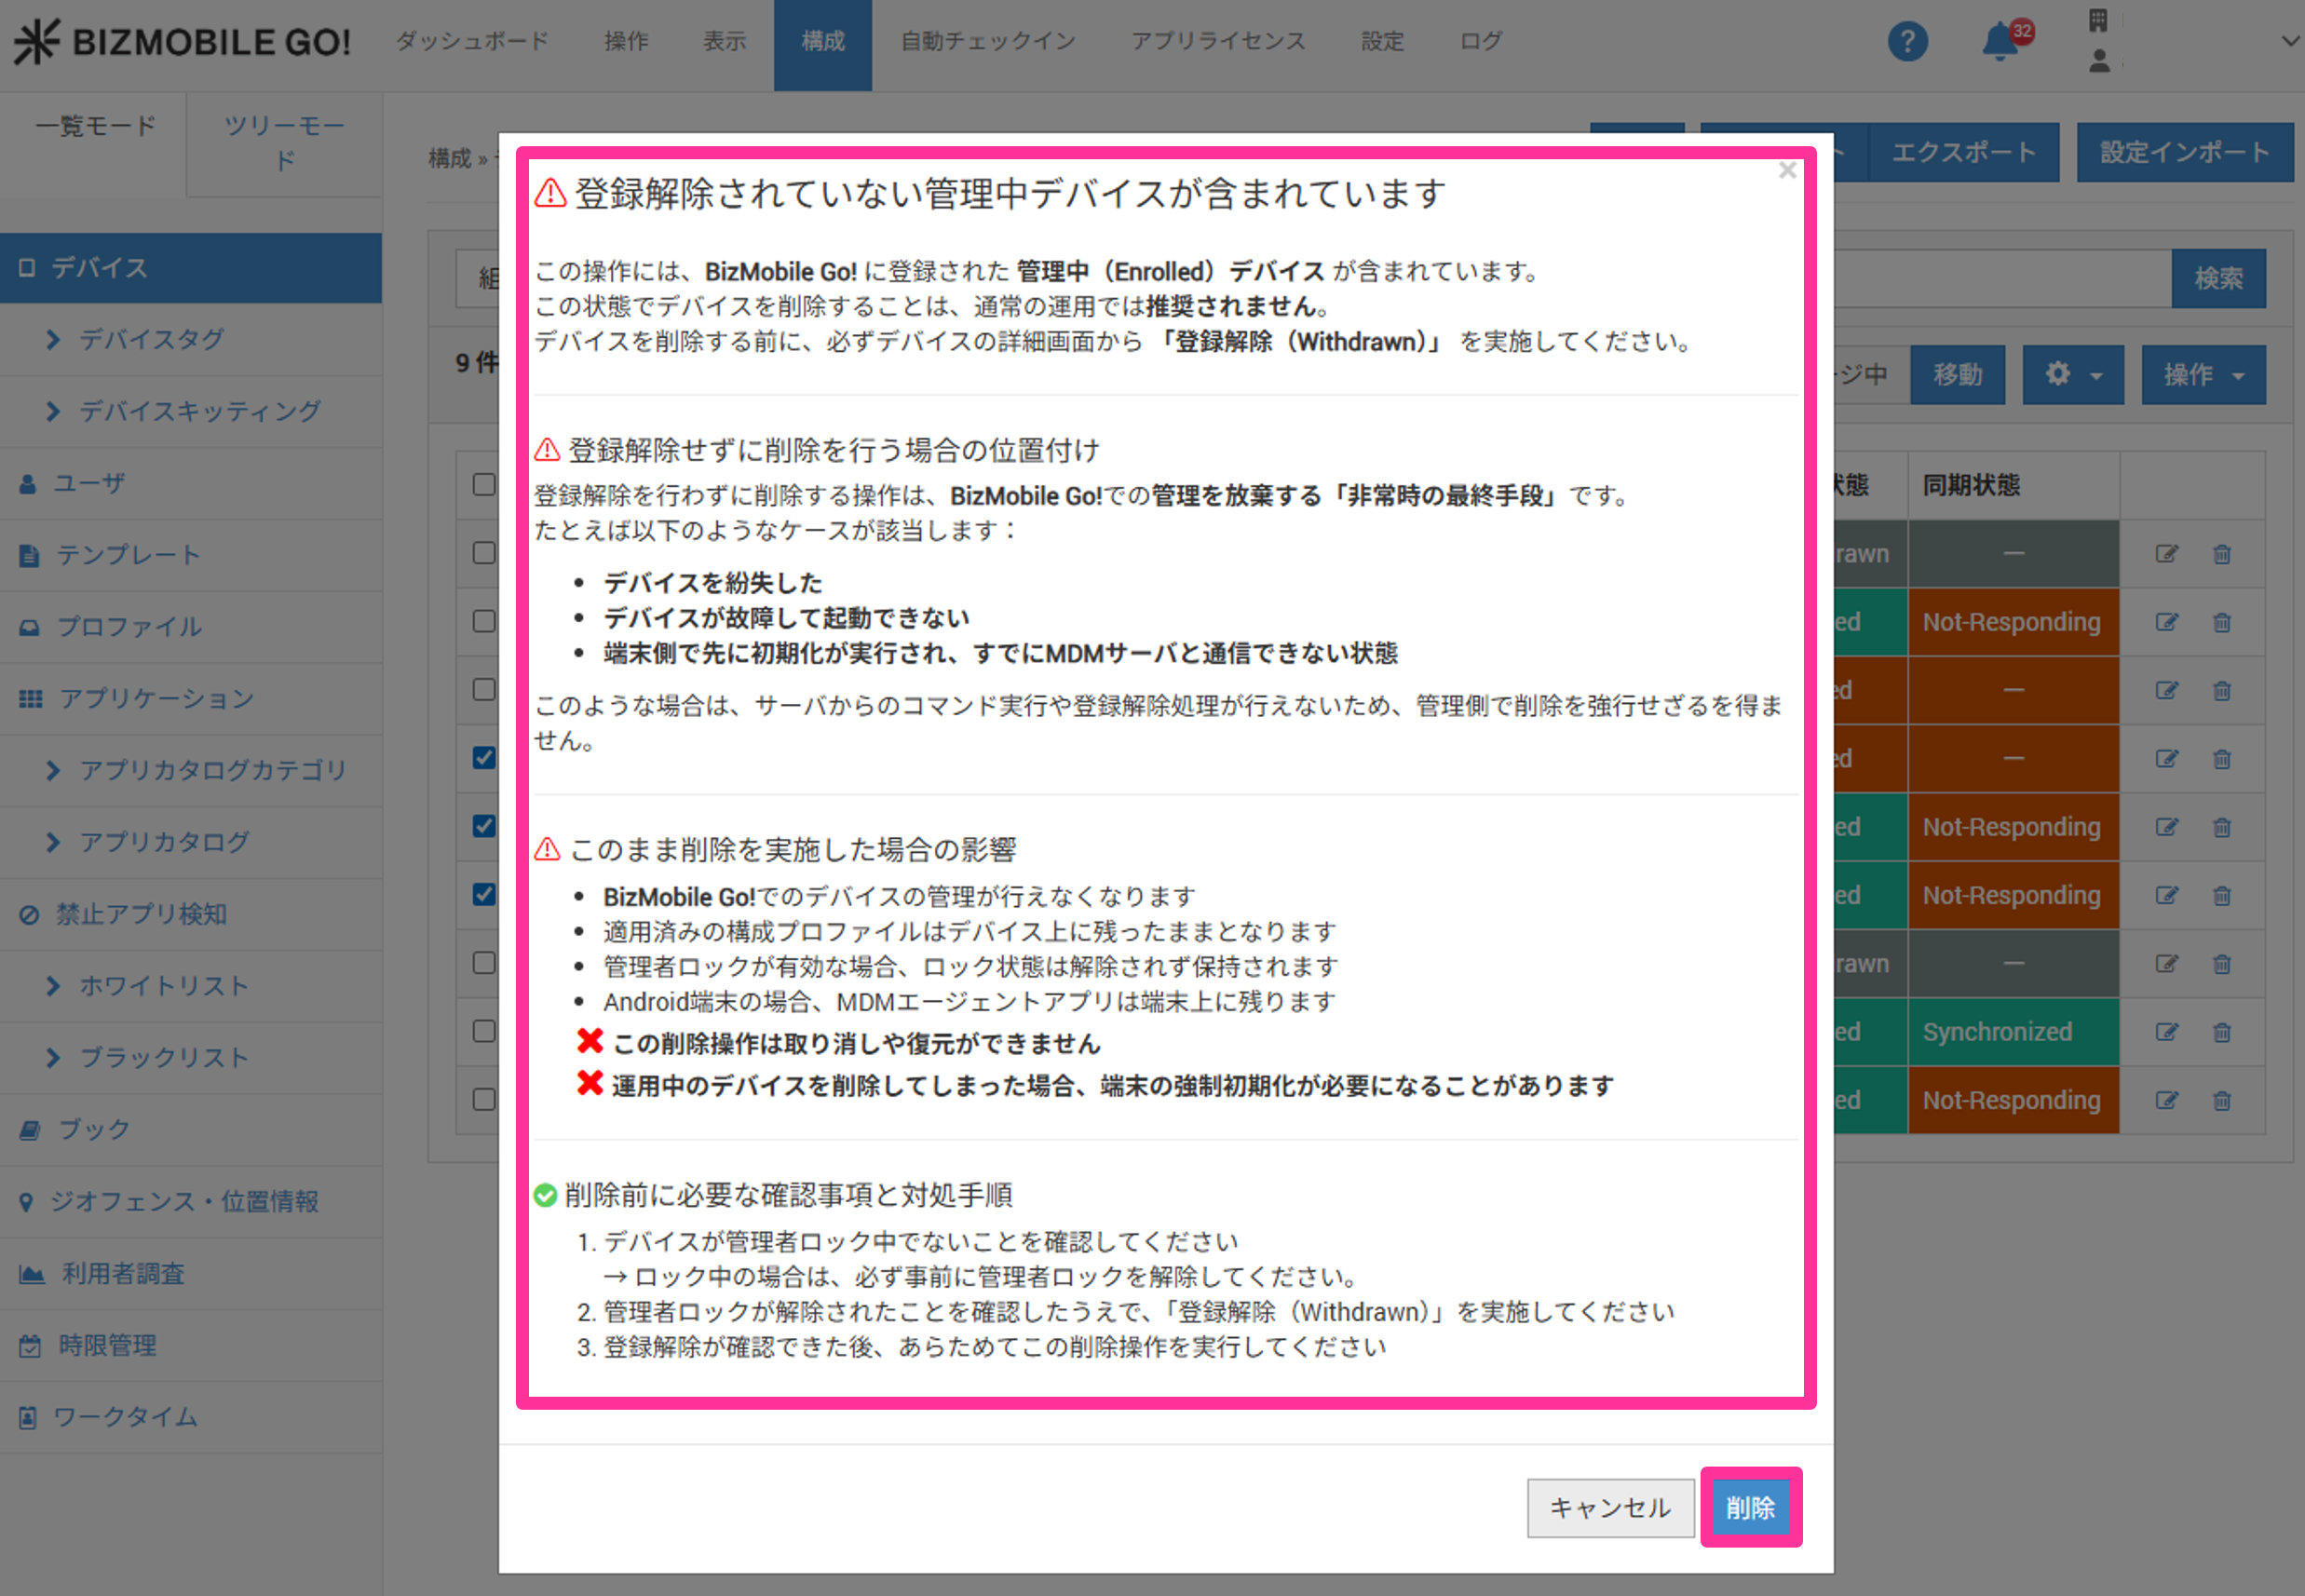Click the help question mark icon
This screenshot has height=1596, width=2305.
tap(1906, 42)
